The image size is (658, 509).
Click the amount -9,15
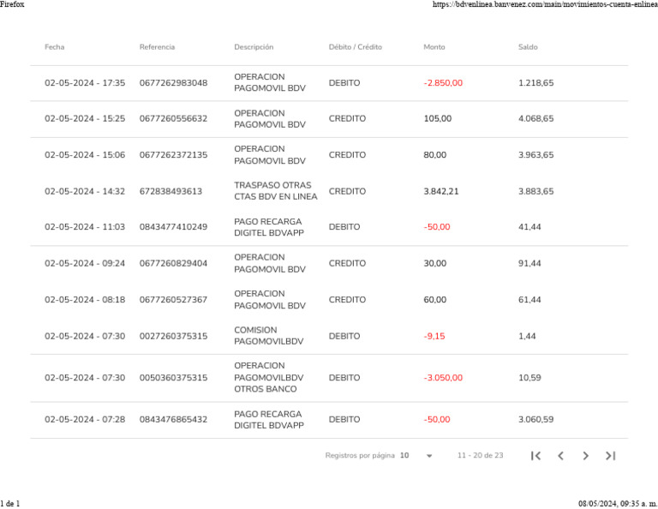(x=434, y=336)
